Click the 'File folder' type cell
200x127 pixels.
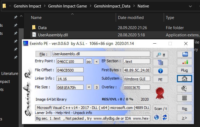[x=175, y=28]
